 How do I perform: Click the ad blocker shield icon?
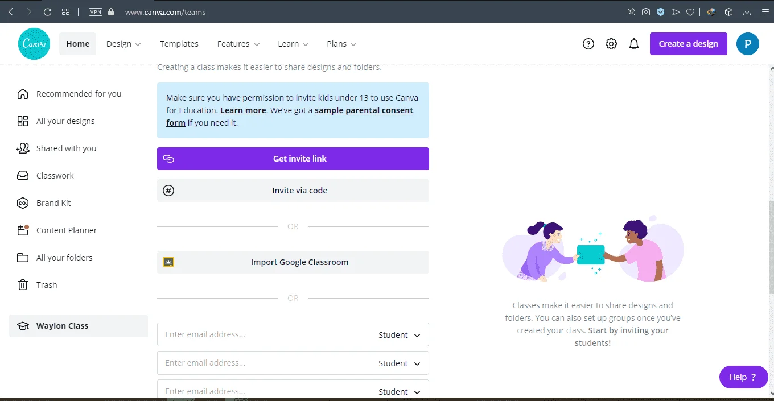click(x=661, y=11)
